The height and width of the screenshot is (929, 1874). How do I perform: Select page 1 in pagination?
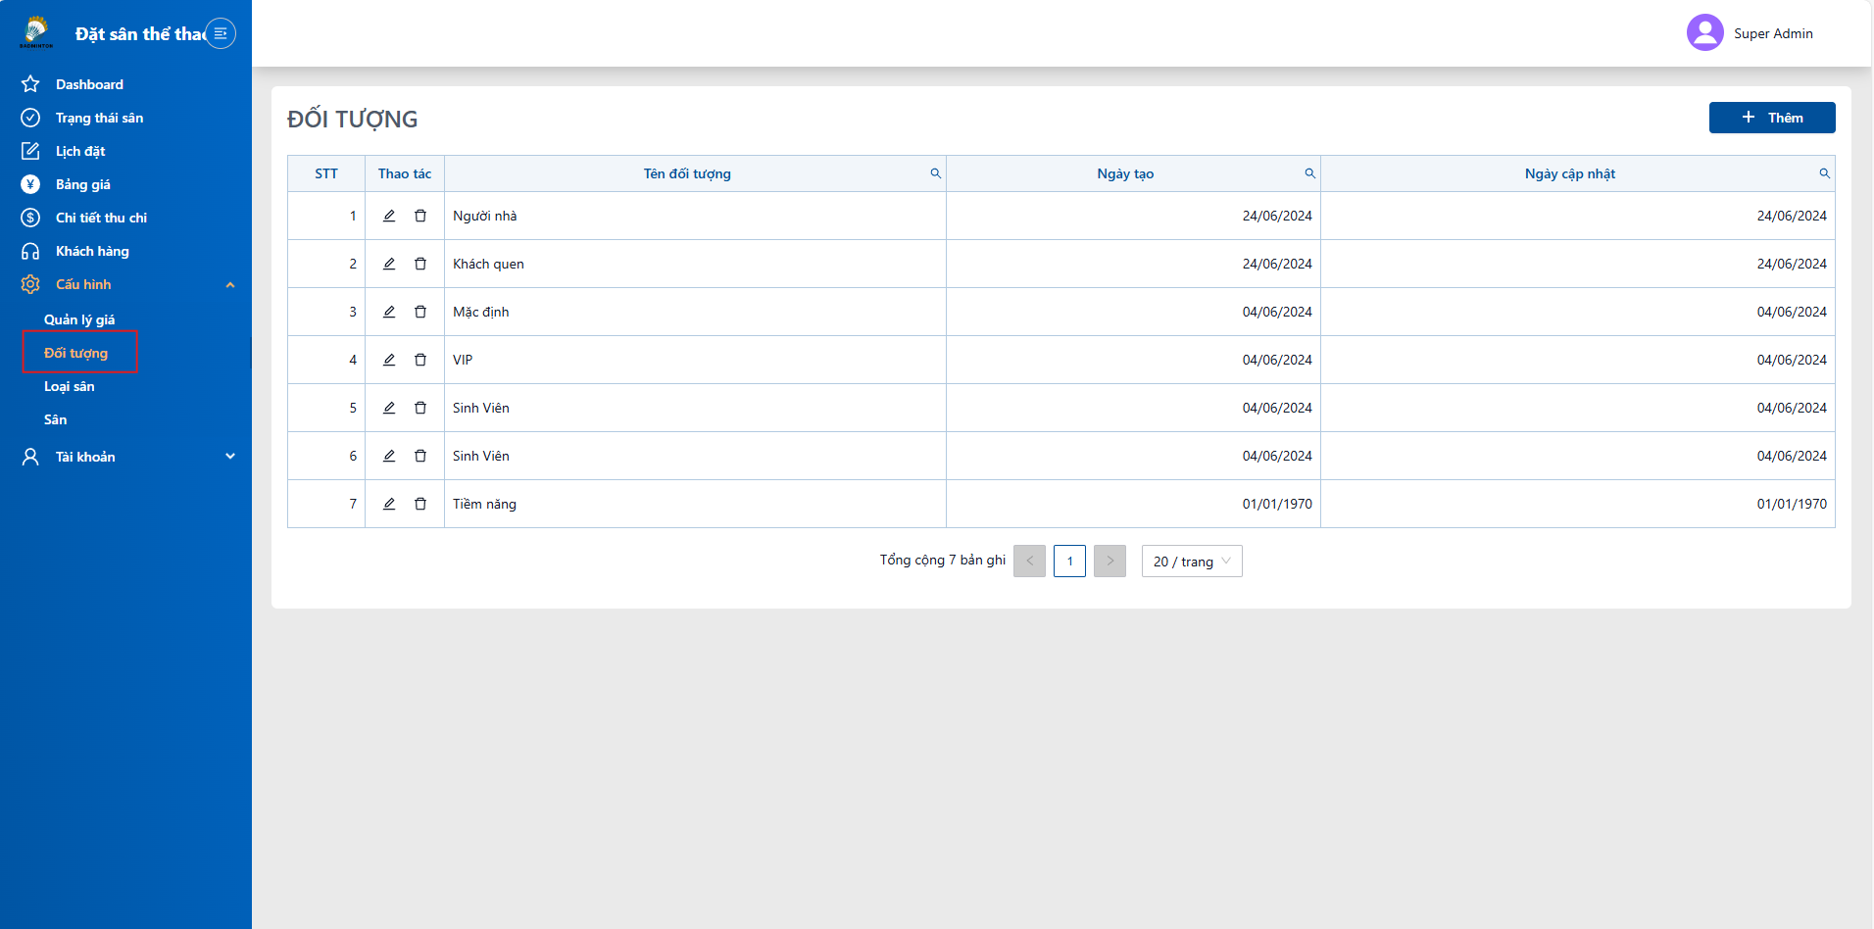tap(1069, 561)
